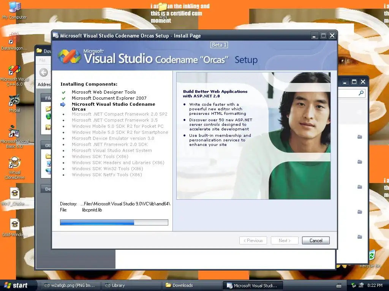Click Back arrow in Downloads window

[43, 72]
